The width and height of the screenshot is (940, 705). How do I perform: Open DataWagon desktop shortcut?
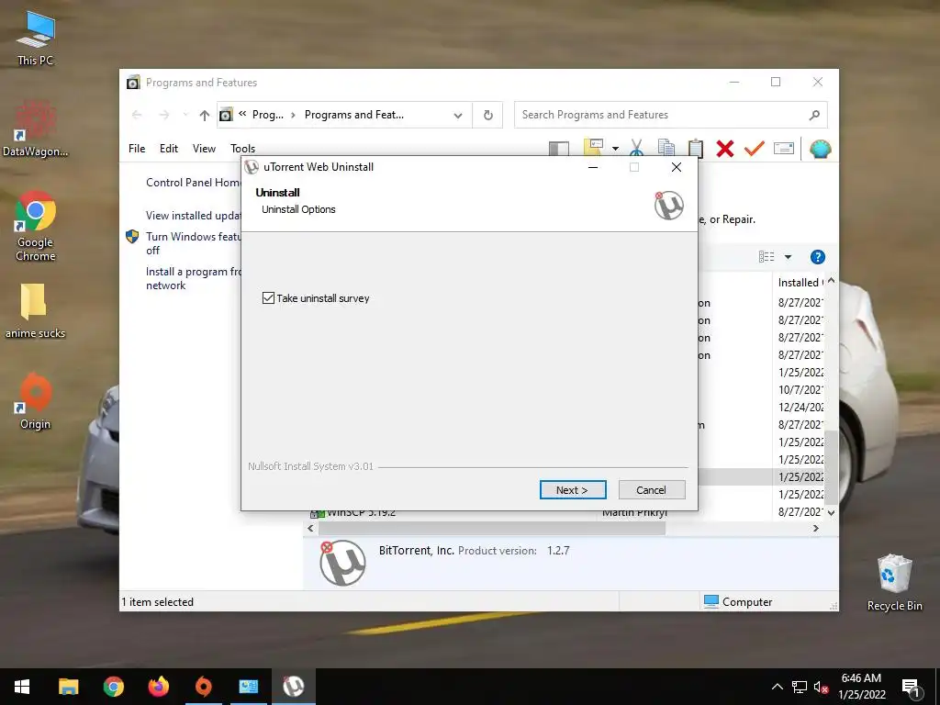tap(36, 129)
